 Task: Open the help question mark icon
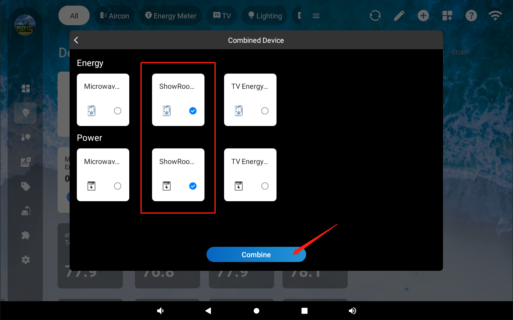pyautogui.click(x=471, y=16)
